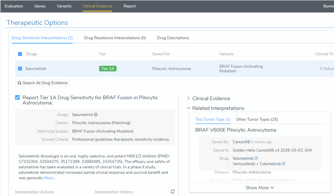Click the Variants column header
The image size is (334, 196).
[226, 54]
